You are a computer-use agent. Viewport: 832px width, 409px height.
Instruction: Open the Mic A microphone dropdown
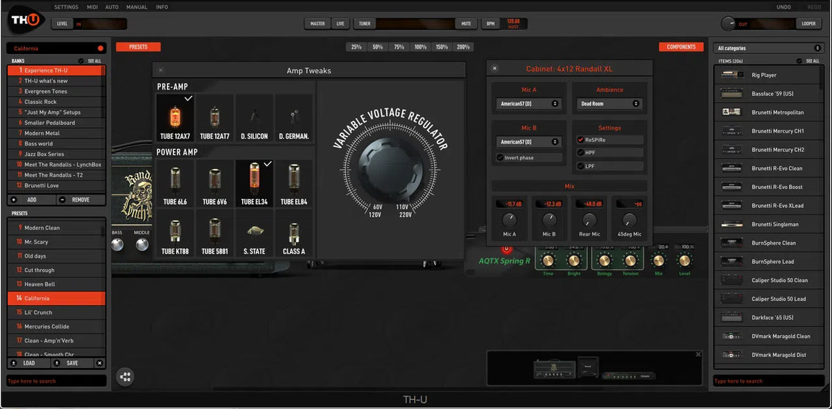528,102
